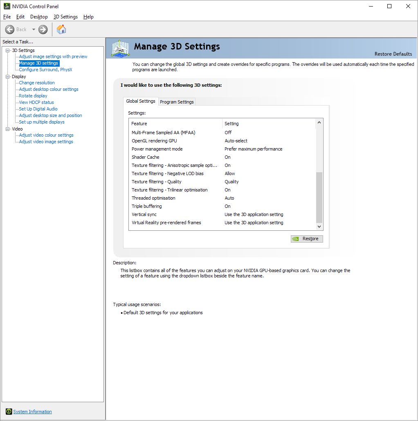Select OpenGL rendering GPU row

point(222,141)
